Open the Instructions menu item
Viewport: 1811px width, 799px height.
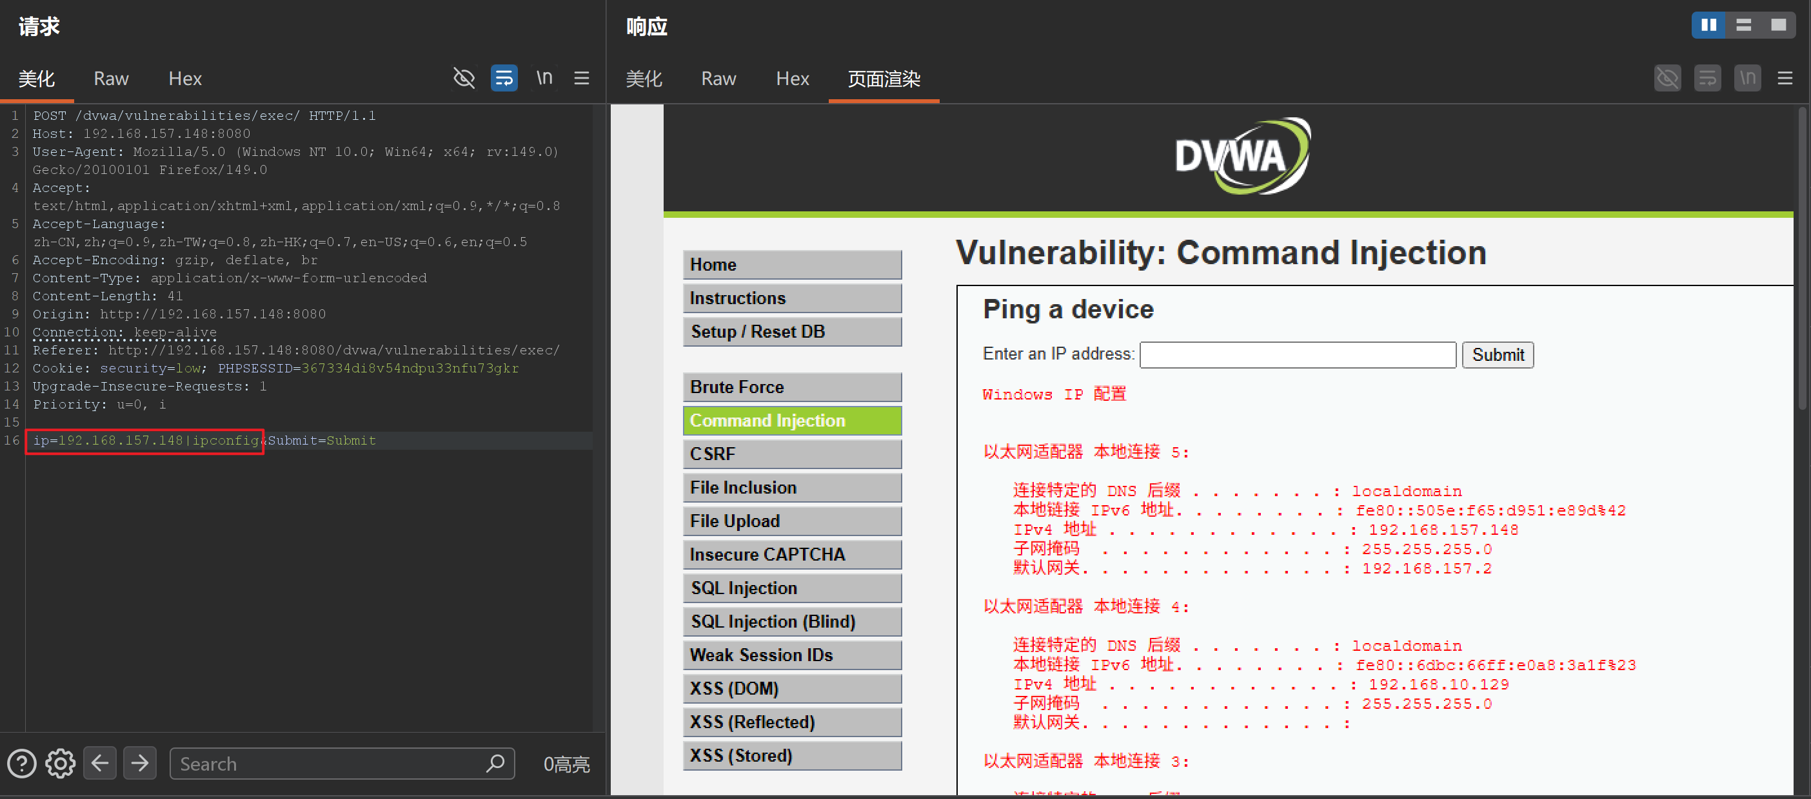coord(792,298)
